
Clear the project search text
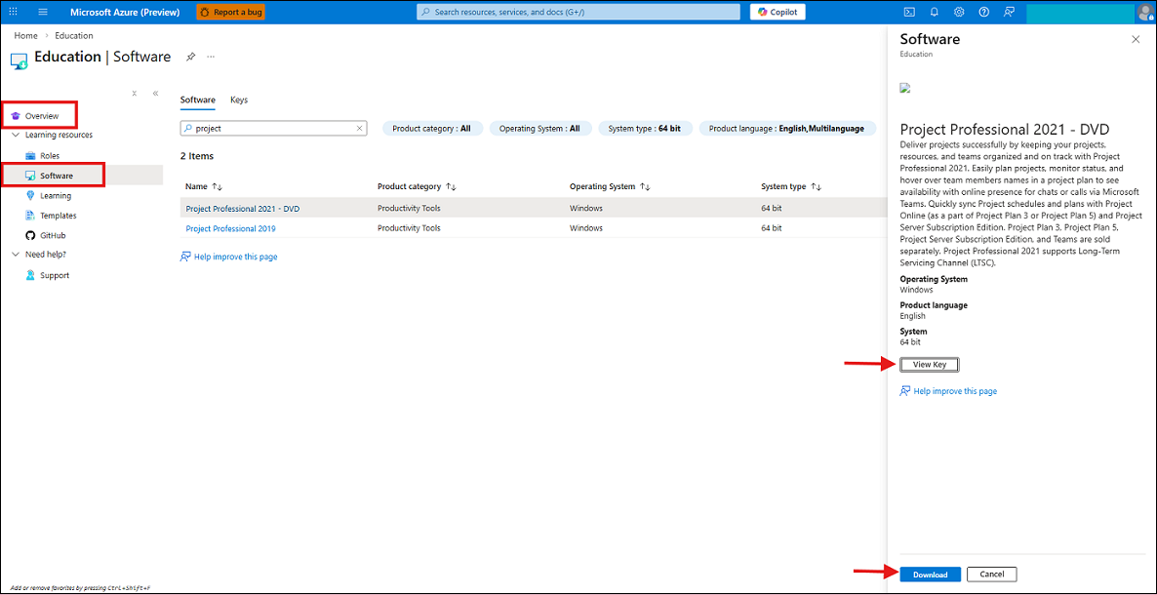click(x=359, y=129)
